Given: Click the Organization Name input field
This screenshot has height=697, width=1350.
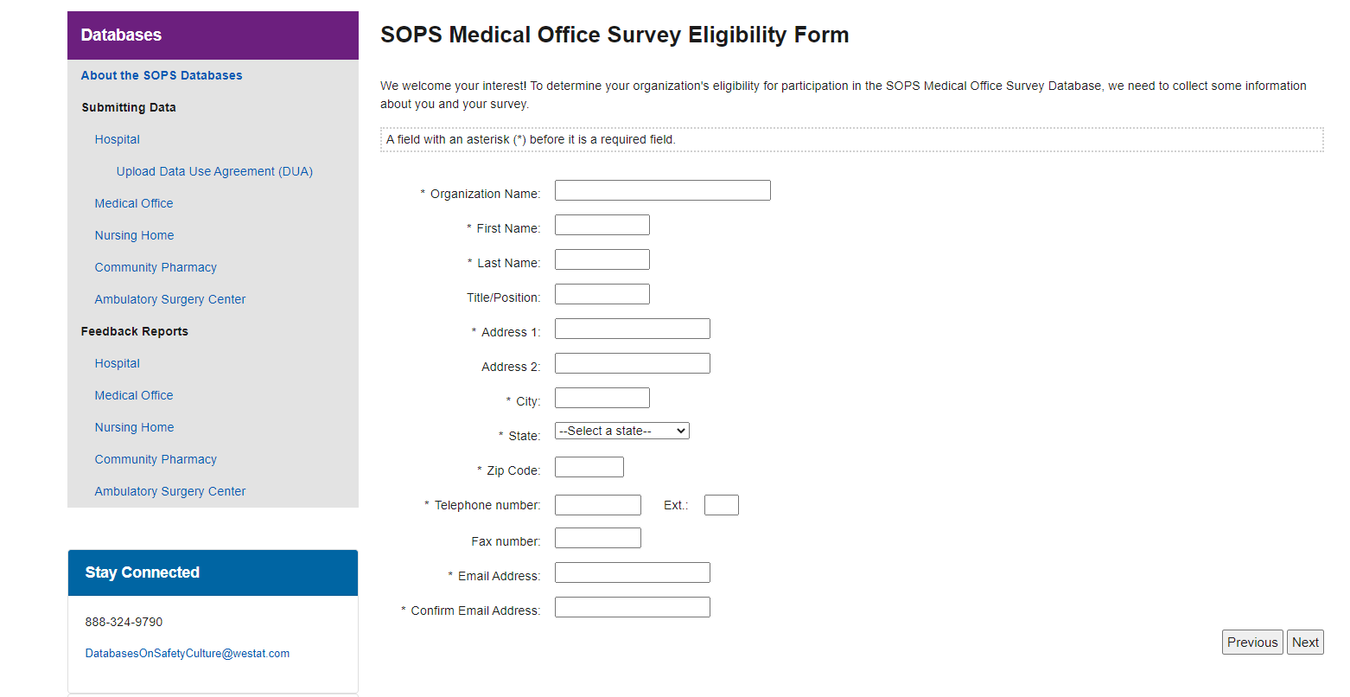Looking at the screenshot, I should tap(662, 190).
